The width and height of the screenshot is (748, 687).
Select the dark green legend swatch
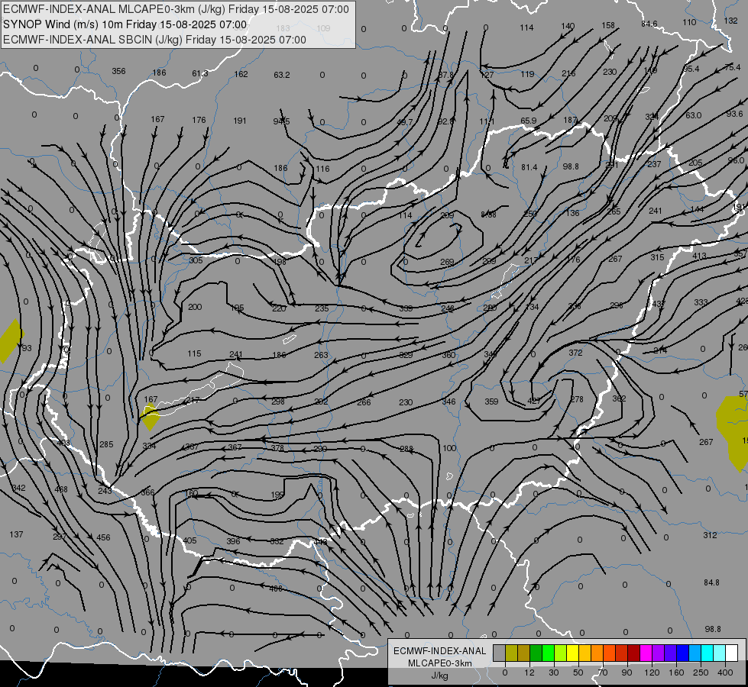coord(536,653)
